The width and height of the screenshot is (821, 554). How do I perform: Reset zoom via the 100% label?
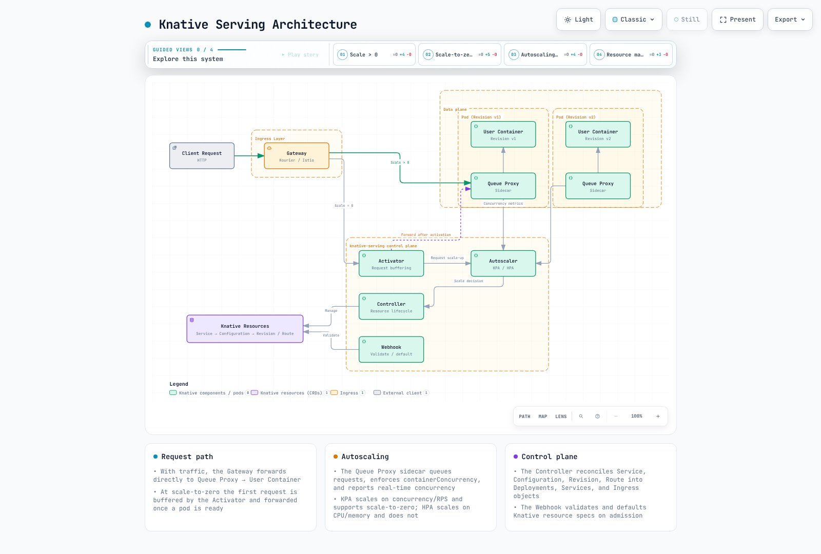(x=637, y=417)
